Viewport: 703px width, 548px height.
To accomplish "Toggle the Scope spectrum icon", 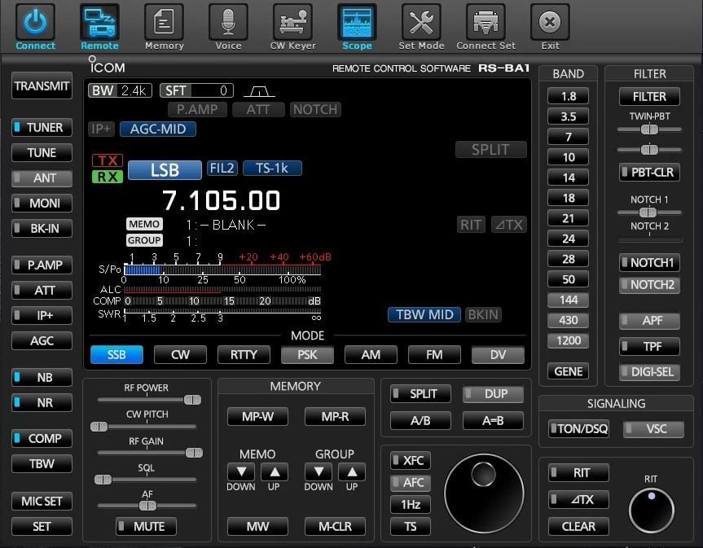I will click(357, 22).
